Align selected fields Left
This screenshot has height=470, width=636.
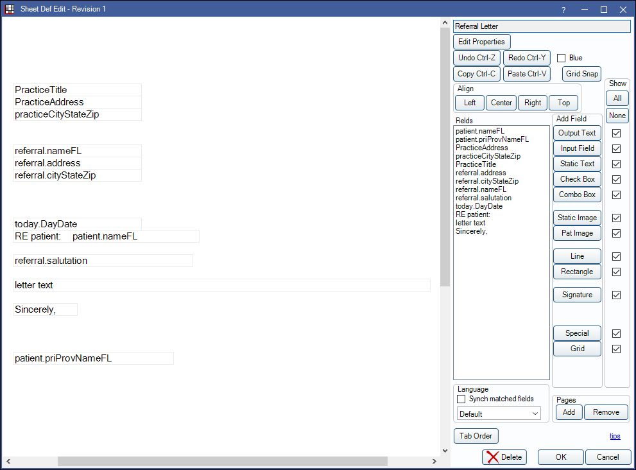tap(470, 103)
